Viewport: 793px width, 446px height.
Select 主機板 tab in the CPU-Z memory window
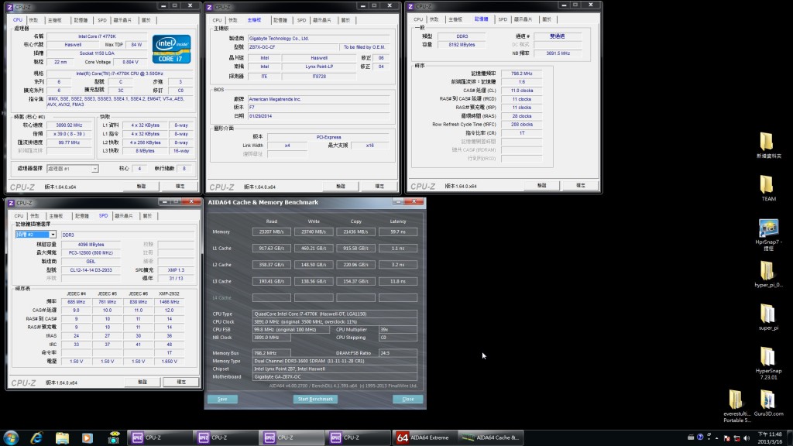455,19
